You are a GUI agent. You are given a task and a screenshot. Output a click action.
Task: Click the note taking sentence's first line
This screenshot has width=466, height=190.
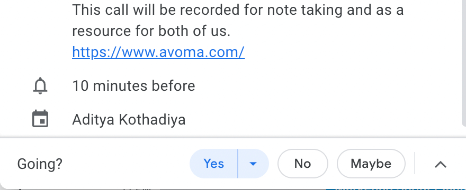238,10
